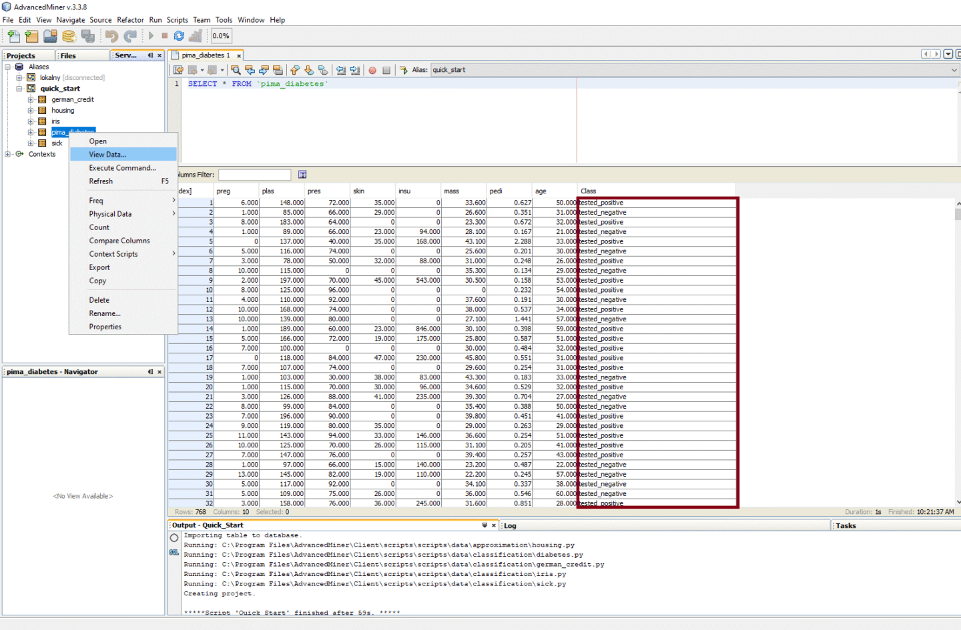Click the run SQL icon left of Alias
The image size is (961, 630).
pyautogui.click(x=403, y=70)
